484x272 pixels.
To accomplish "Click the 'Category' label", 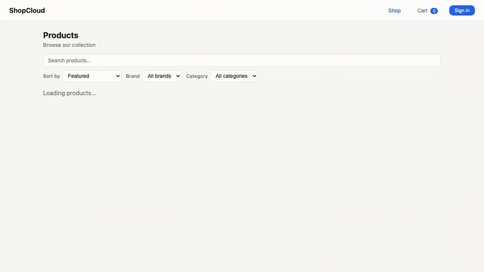I will [x=197, y=76].
